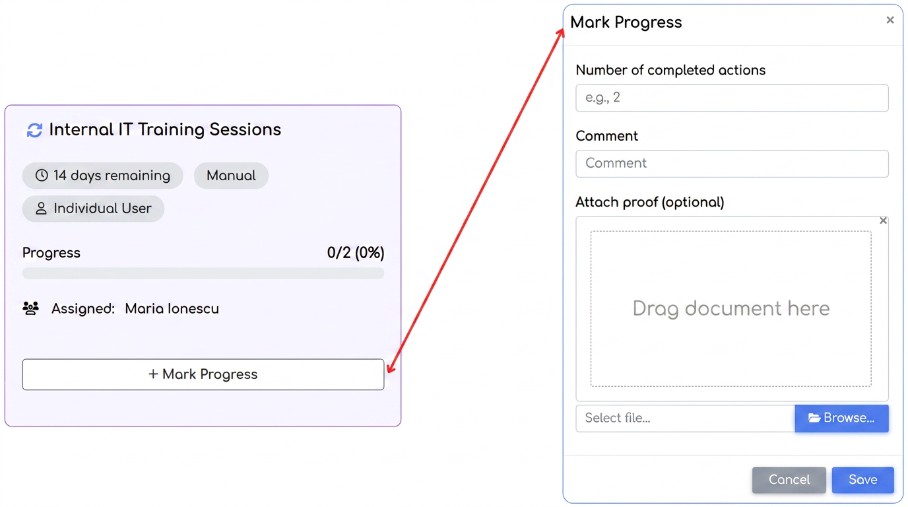Click the Individual User badge
Image resolution: width=908 pixels, height=507 pixels.
coord(93,209)
